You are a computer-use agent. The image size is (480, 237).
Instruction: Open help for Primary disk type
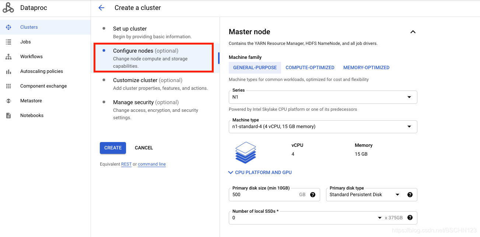coord(410,195)
